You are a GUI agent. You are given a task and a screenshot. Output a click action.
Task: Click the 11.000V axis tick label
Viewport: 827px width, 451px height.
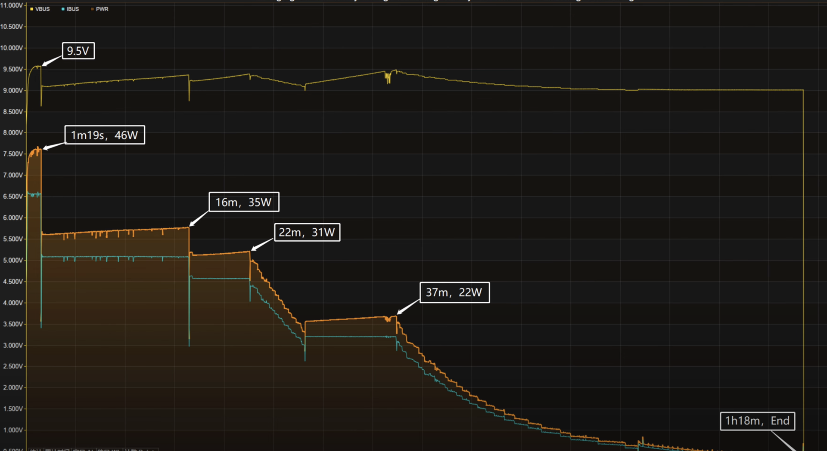pos(12,6)
